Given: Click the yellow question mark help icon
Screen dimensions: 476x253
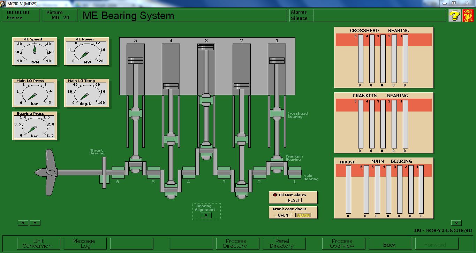Looking at the screenshot, I should (x=454, y=15).
